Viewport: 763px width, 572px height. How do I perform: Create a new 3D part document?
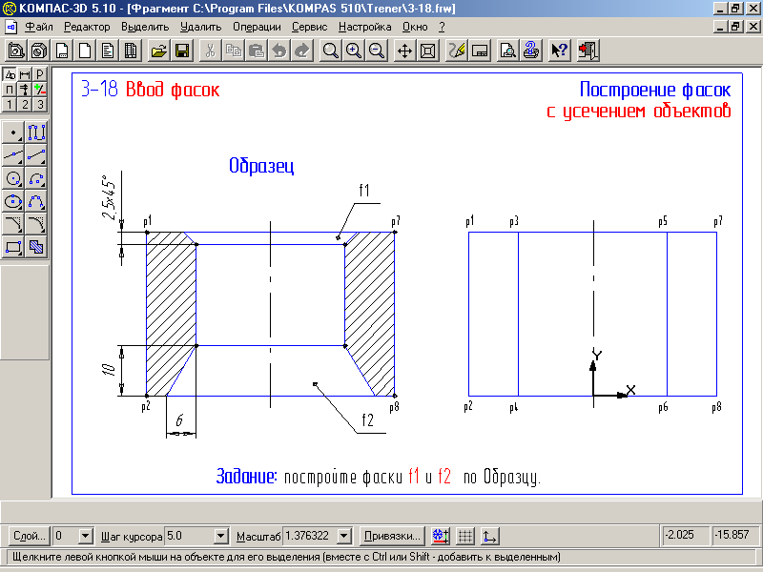click(x=39, y=51)
